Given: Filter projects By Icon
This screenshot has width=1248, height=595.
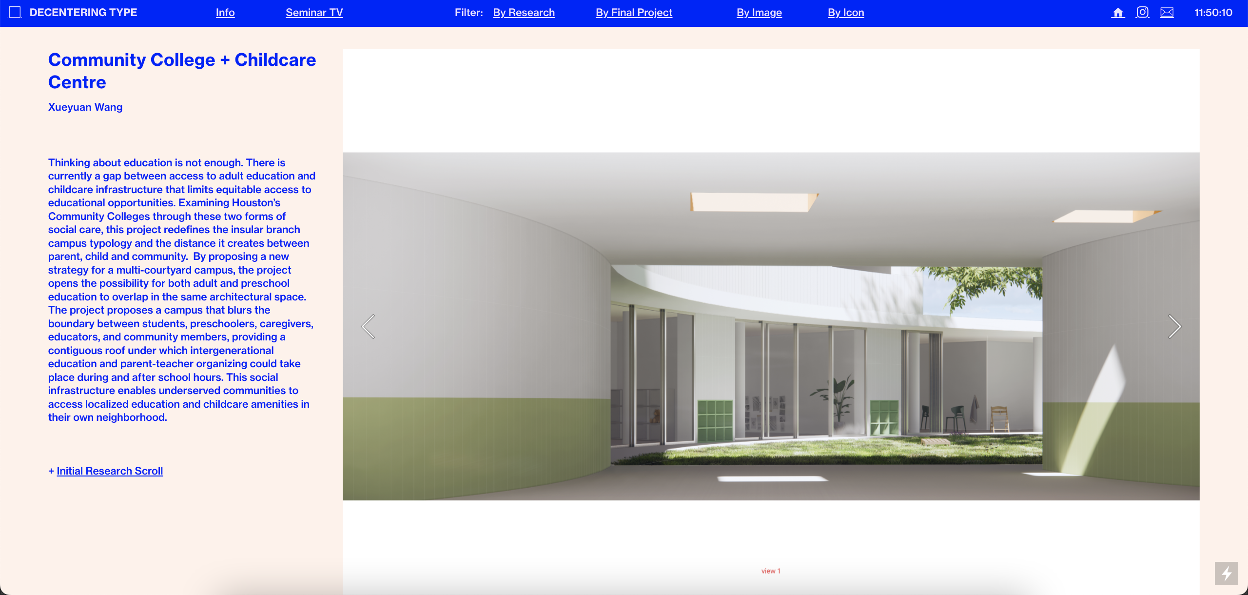Looking at the screenshot, I should click(846, 13).
